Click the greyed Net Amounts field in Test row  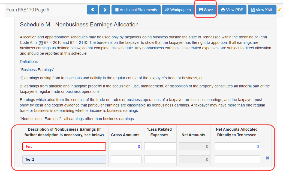click(194, 146)
